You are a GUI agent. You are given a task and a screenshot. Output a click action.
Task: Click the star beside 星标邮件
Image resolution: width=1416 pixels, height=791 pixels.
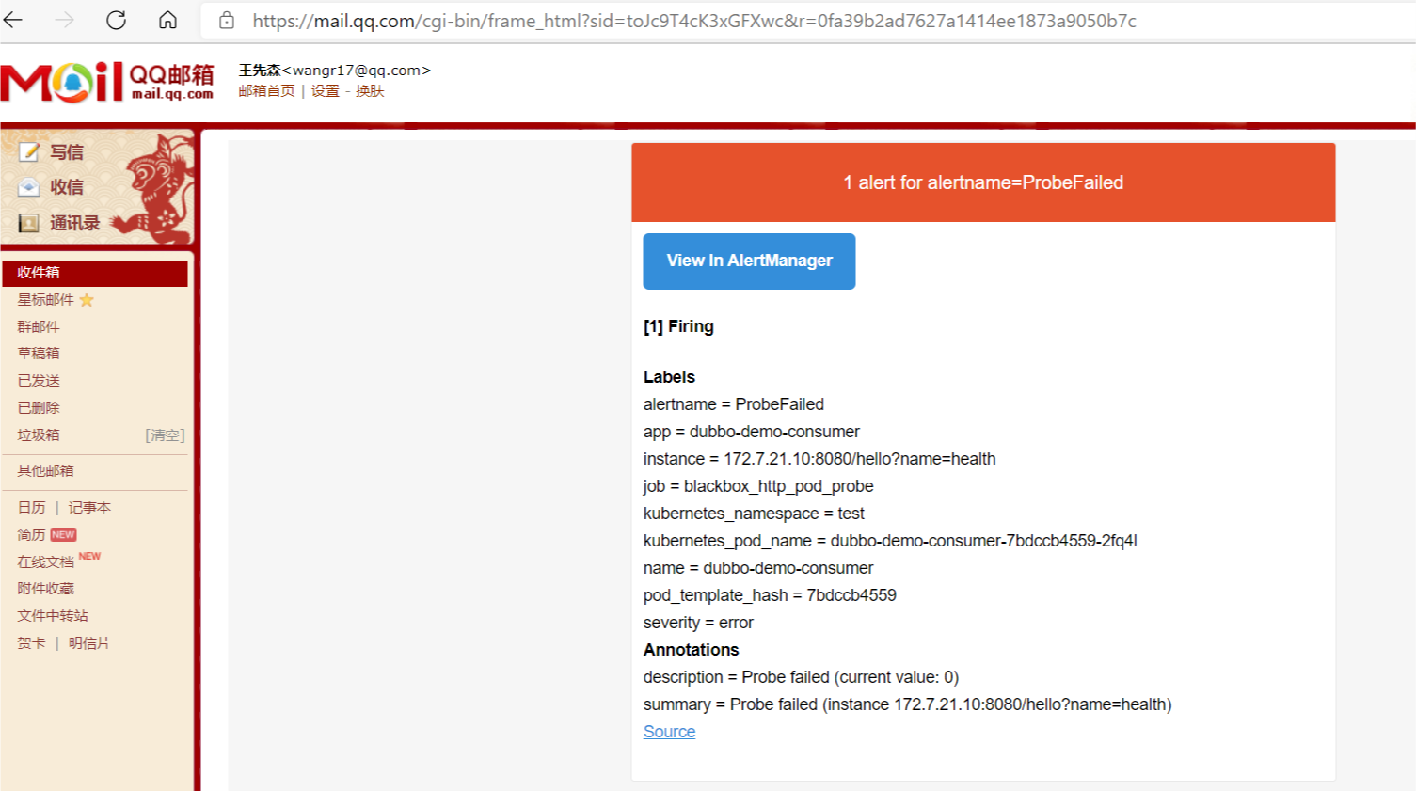pos(87,300)
